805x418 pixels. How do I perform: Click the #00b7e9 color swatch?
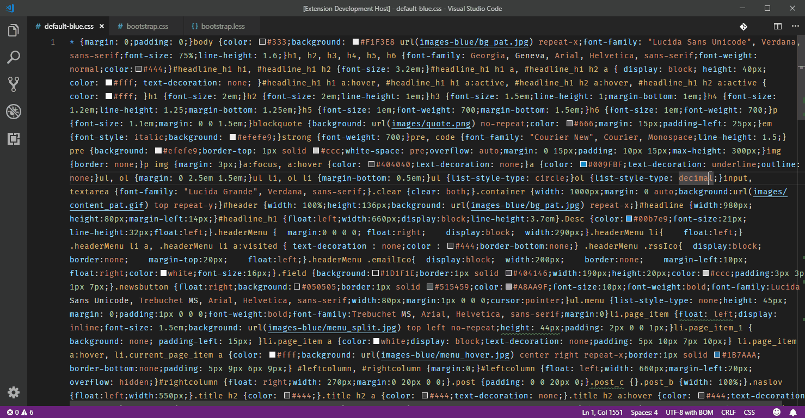click(x=629, y=219)
